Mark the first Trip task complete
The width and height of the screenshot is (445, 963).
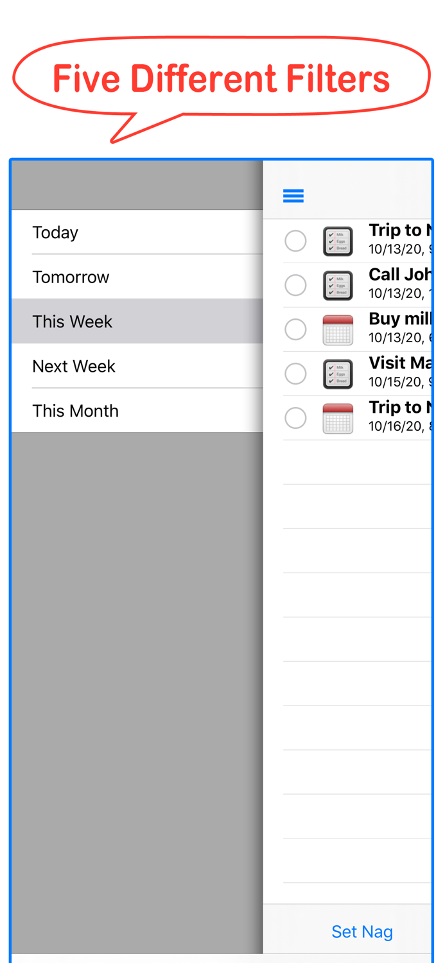click(295, 241)
